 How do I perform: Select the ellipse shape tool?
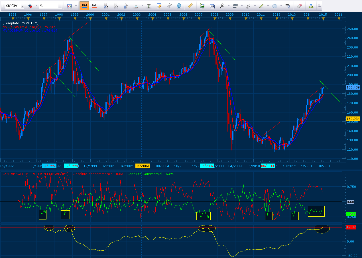click(x=275, y=6)
